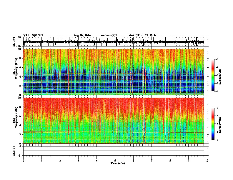
Task: Click the 'VLF Spectra' title text
Action: coord(33,35)
